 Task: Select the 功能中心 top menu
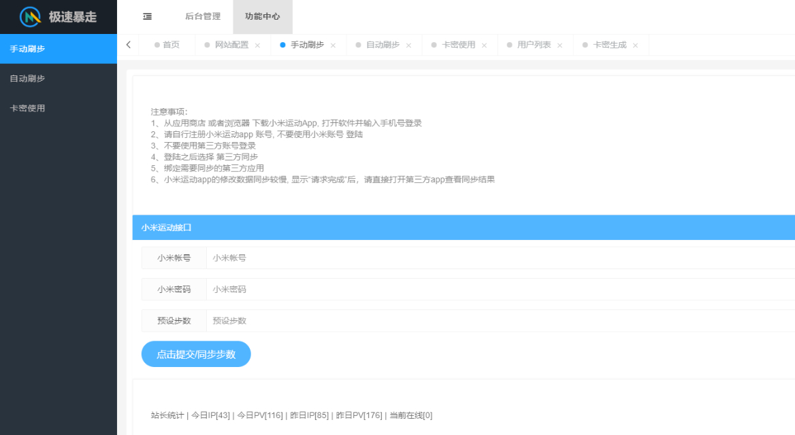[x=263, y=17]
